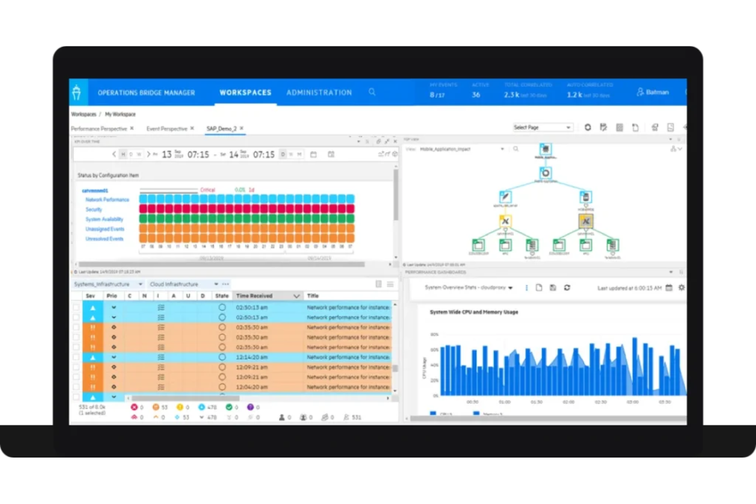Click the column layout icon in event browser
Viewport: 756px width, 504px height.
click(379, 284)
